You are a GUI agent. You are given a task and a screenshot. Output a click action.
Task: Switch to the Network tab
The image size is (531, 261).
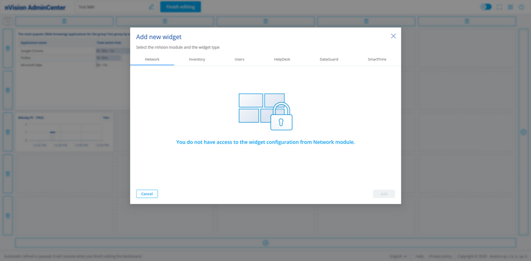click(x=152, y=59)
